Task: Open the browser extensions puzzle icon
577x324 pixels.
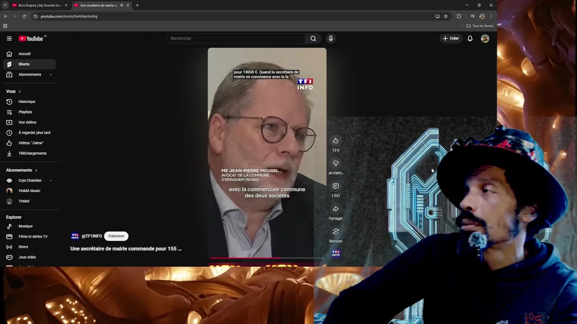Action: (x=459, y=16)
